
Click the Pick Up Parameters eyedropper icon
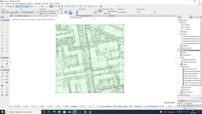click(x=11, y=6)
